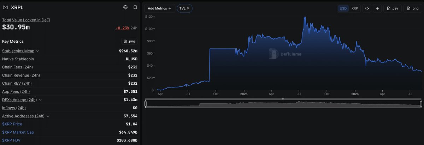Bookmark XRPL with the bookmark icon
424x145 pixels.
(x=135, y=7)
